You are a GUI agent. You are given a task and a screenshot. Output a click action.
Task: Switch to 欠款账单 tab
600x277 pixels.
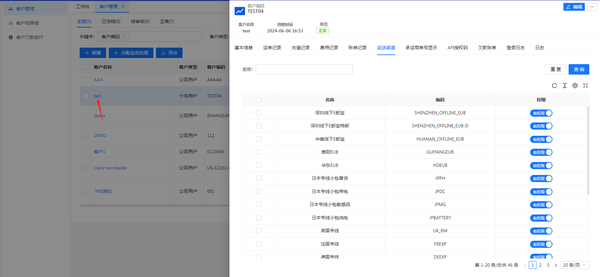pyautogui.click(x=487, y=48)
